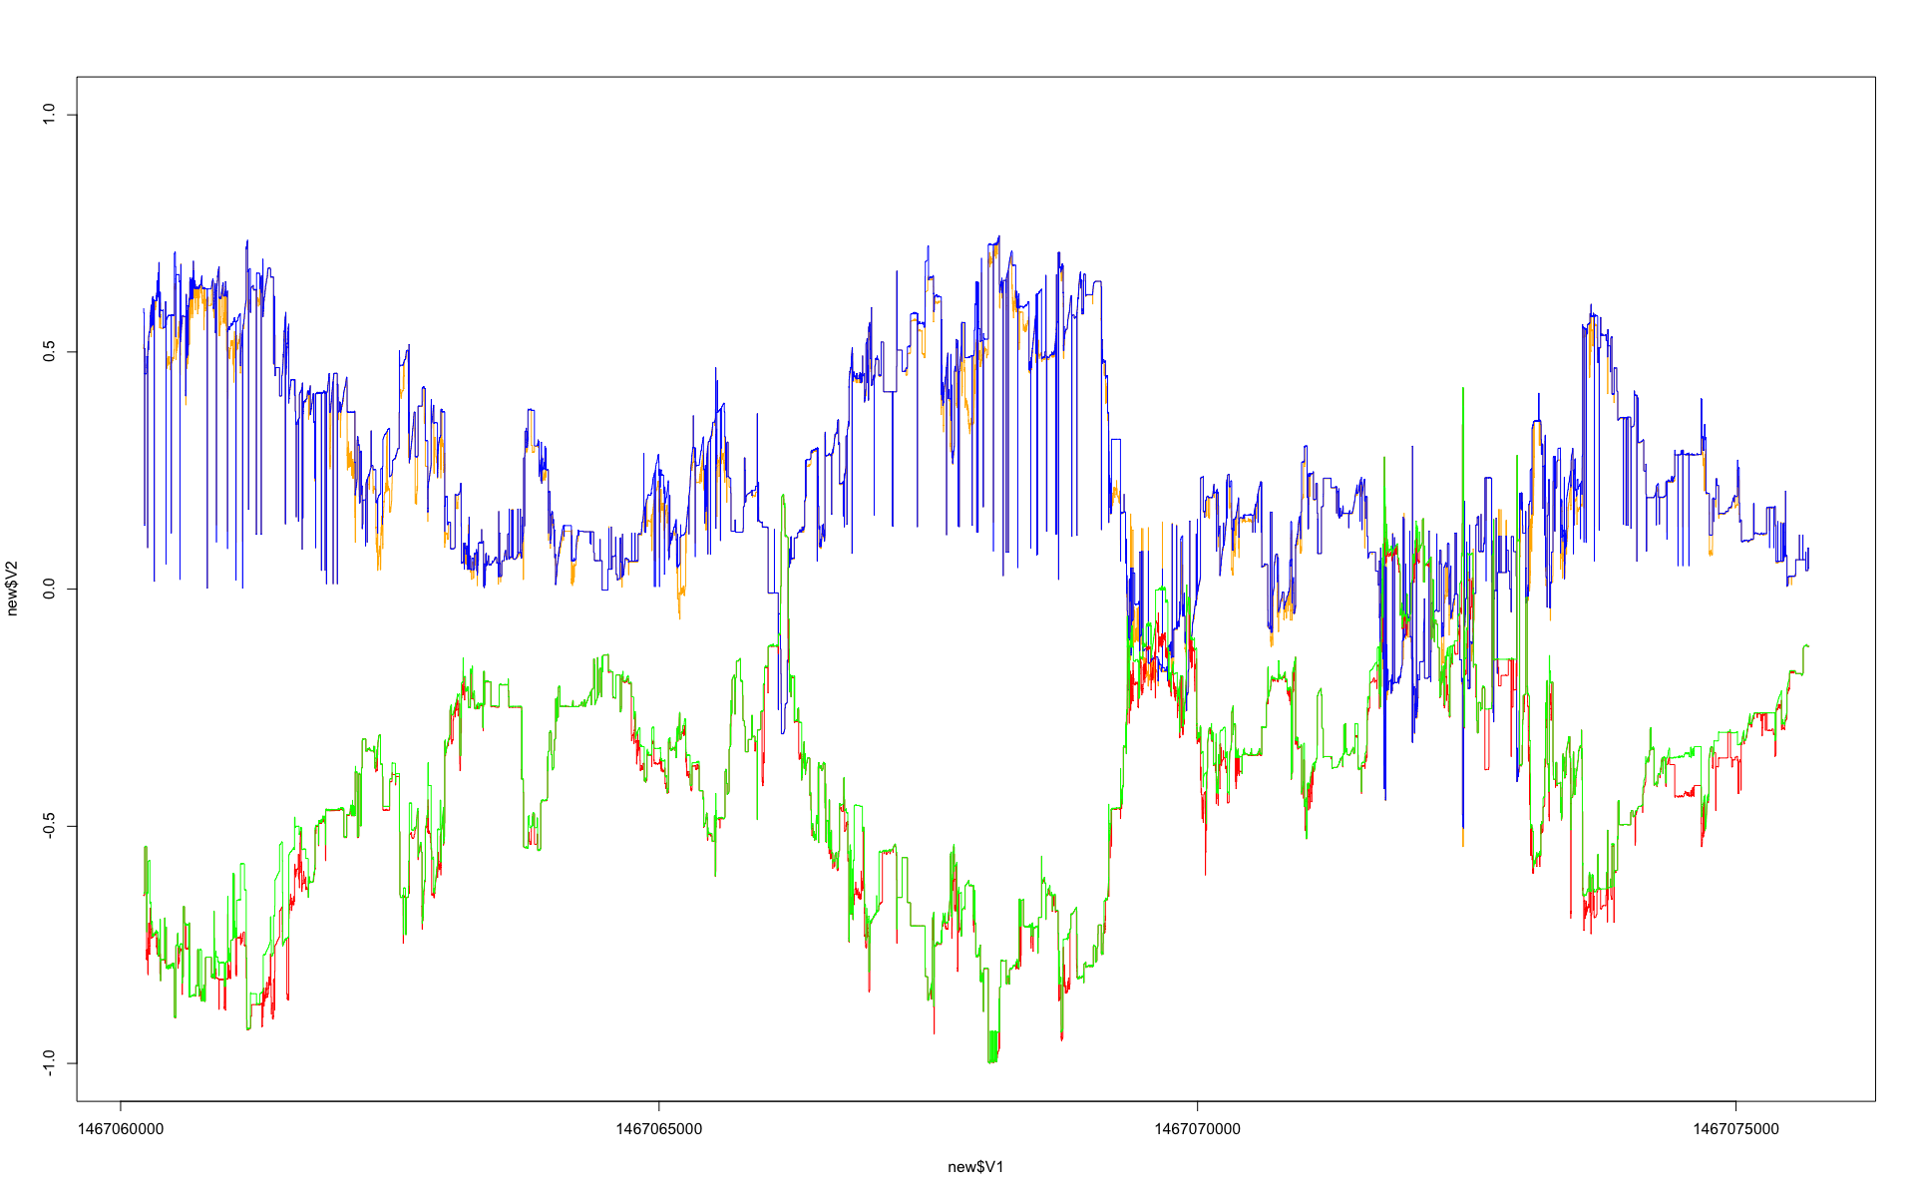Click the x-axis label 1467070000
The image size is (1915, 1197).
(1197, 1129)
